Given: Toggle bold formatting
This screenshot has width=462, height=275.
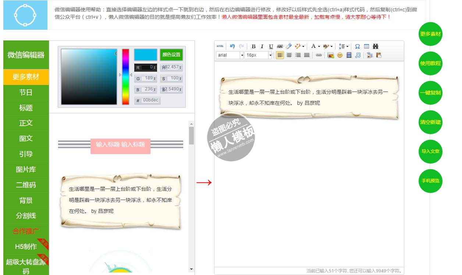Looking at the screenshot, I should pyautogui.click(x=253, y=46).
